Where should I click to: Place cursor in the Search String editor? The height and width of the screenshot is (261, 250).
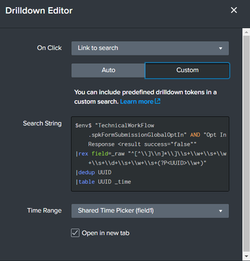[x=150, y=154]
